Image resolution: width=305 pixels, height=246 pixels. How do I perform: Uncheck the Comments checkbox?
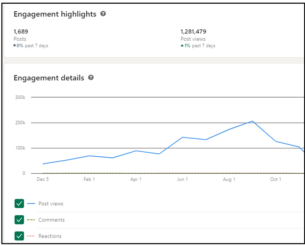coord(19,220)
